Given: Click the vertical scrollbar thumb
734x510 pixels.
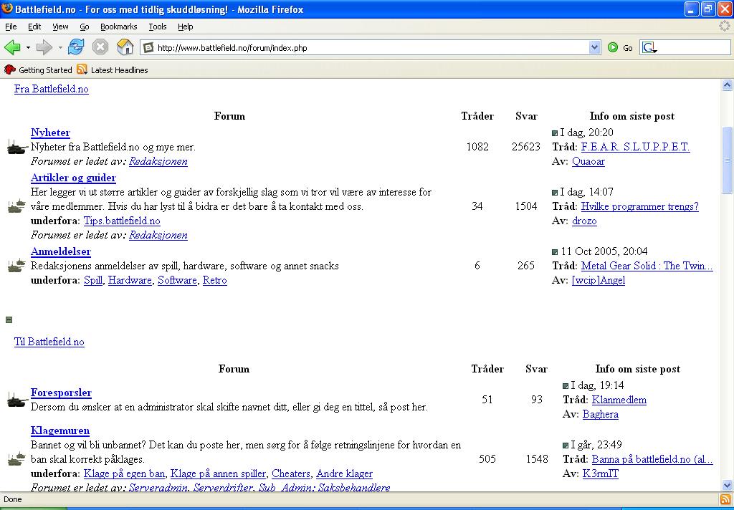Looking at the screenshot, I should pyautogui.click(x=727, y=160).
